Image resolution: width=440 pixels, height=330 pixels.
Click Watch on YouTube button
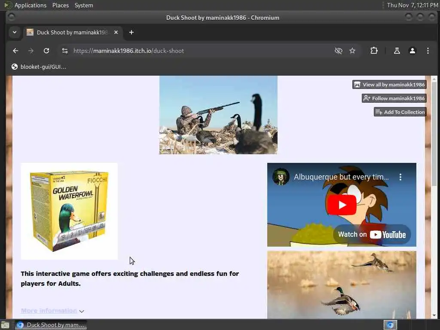[372, 234]
